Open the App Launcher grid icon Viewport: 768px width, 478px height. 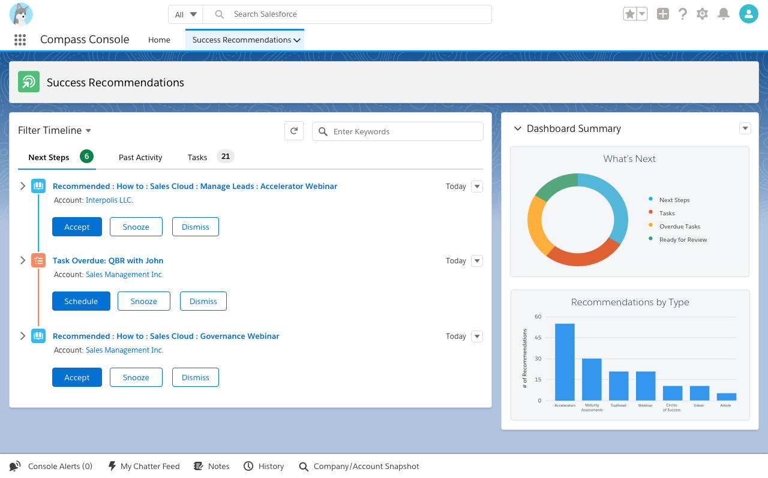point(20,40)
